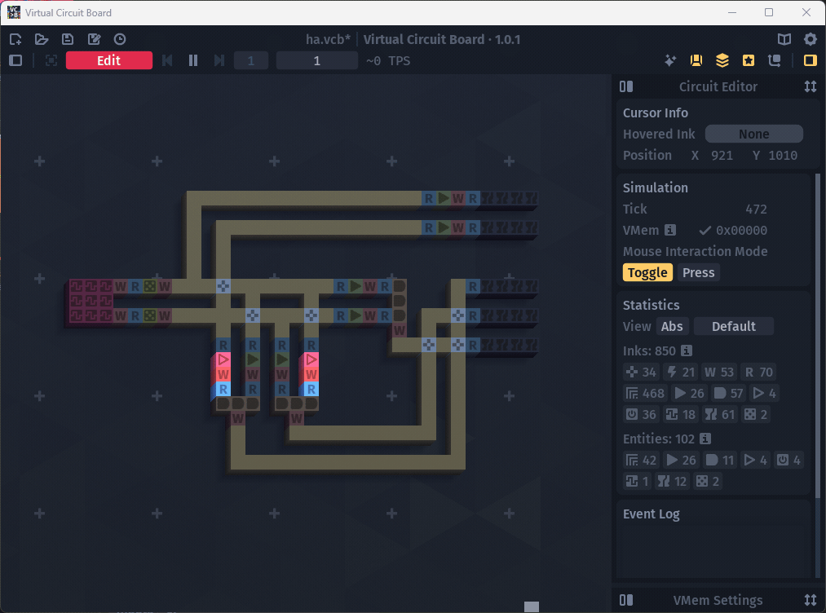Click the Circuit Editor panel layout icon
Viewport: 826px width, 613px height.
[626, 86]
